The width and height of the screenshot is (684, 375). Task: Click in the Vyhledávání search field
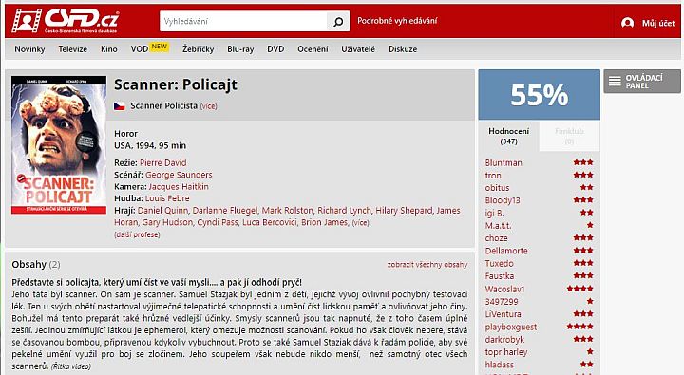tap(243, 22)
